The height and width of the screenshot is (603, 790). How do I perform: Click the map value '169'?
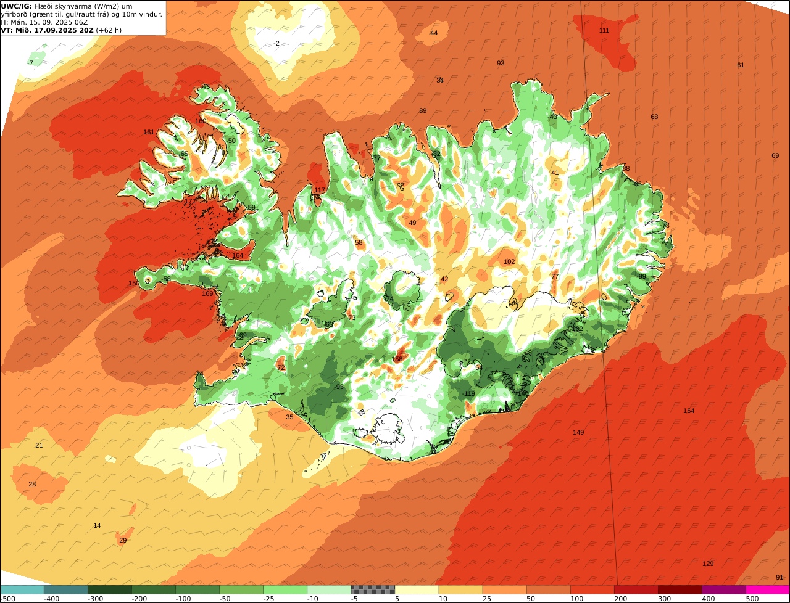pyautogui.click(x=207, y=294)
